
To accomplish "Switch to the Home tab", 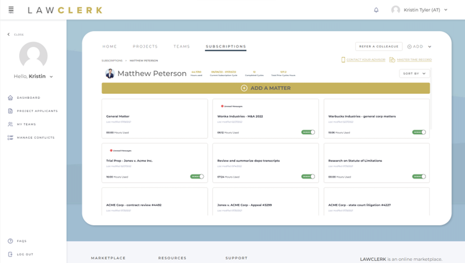I will pos(110,47).
